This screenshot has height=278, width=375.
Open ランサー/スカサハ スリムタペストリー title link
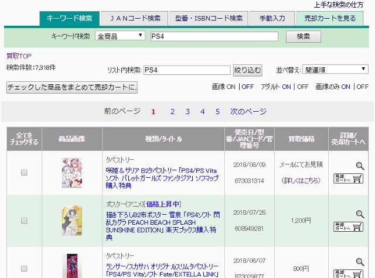point(162,270)
